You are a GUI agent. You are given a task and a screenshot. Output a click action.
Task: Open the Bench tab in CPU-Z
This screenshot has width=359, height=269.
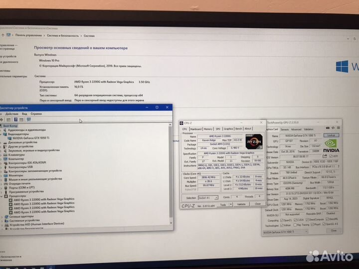click(x=238, y=129)
